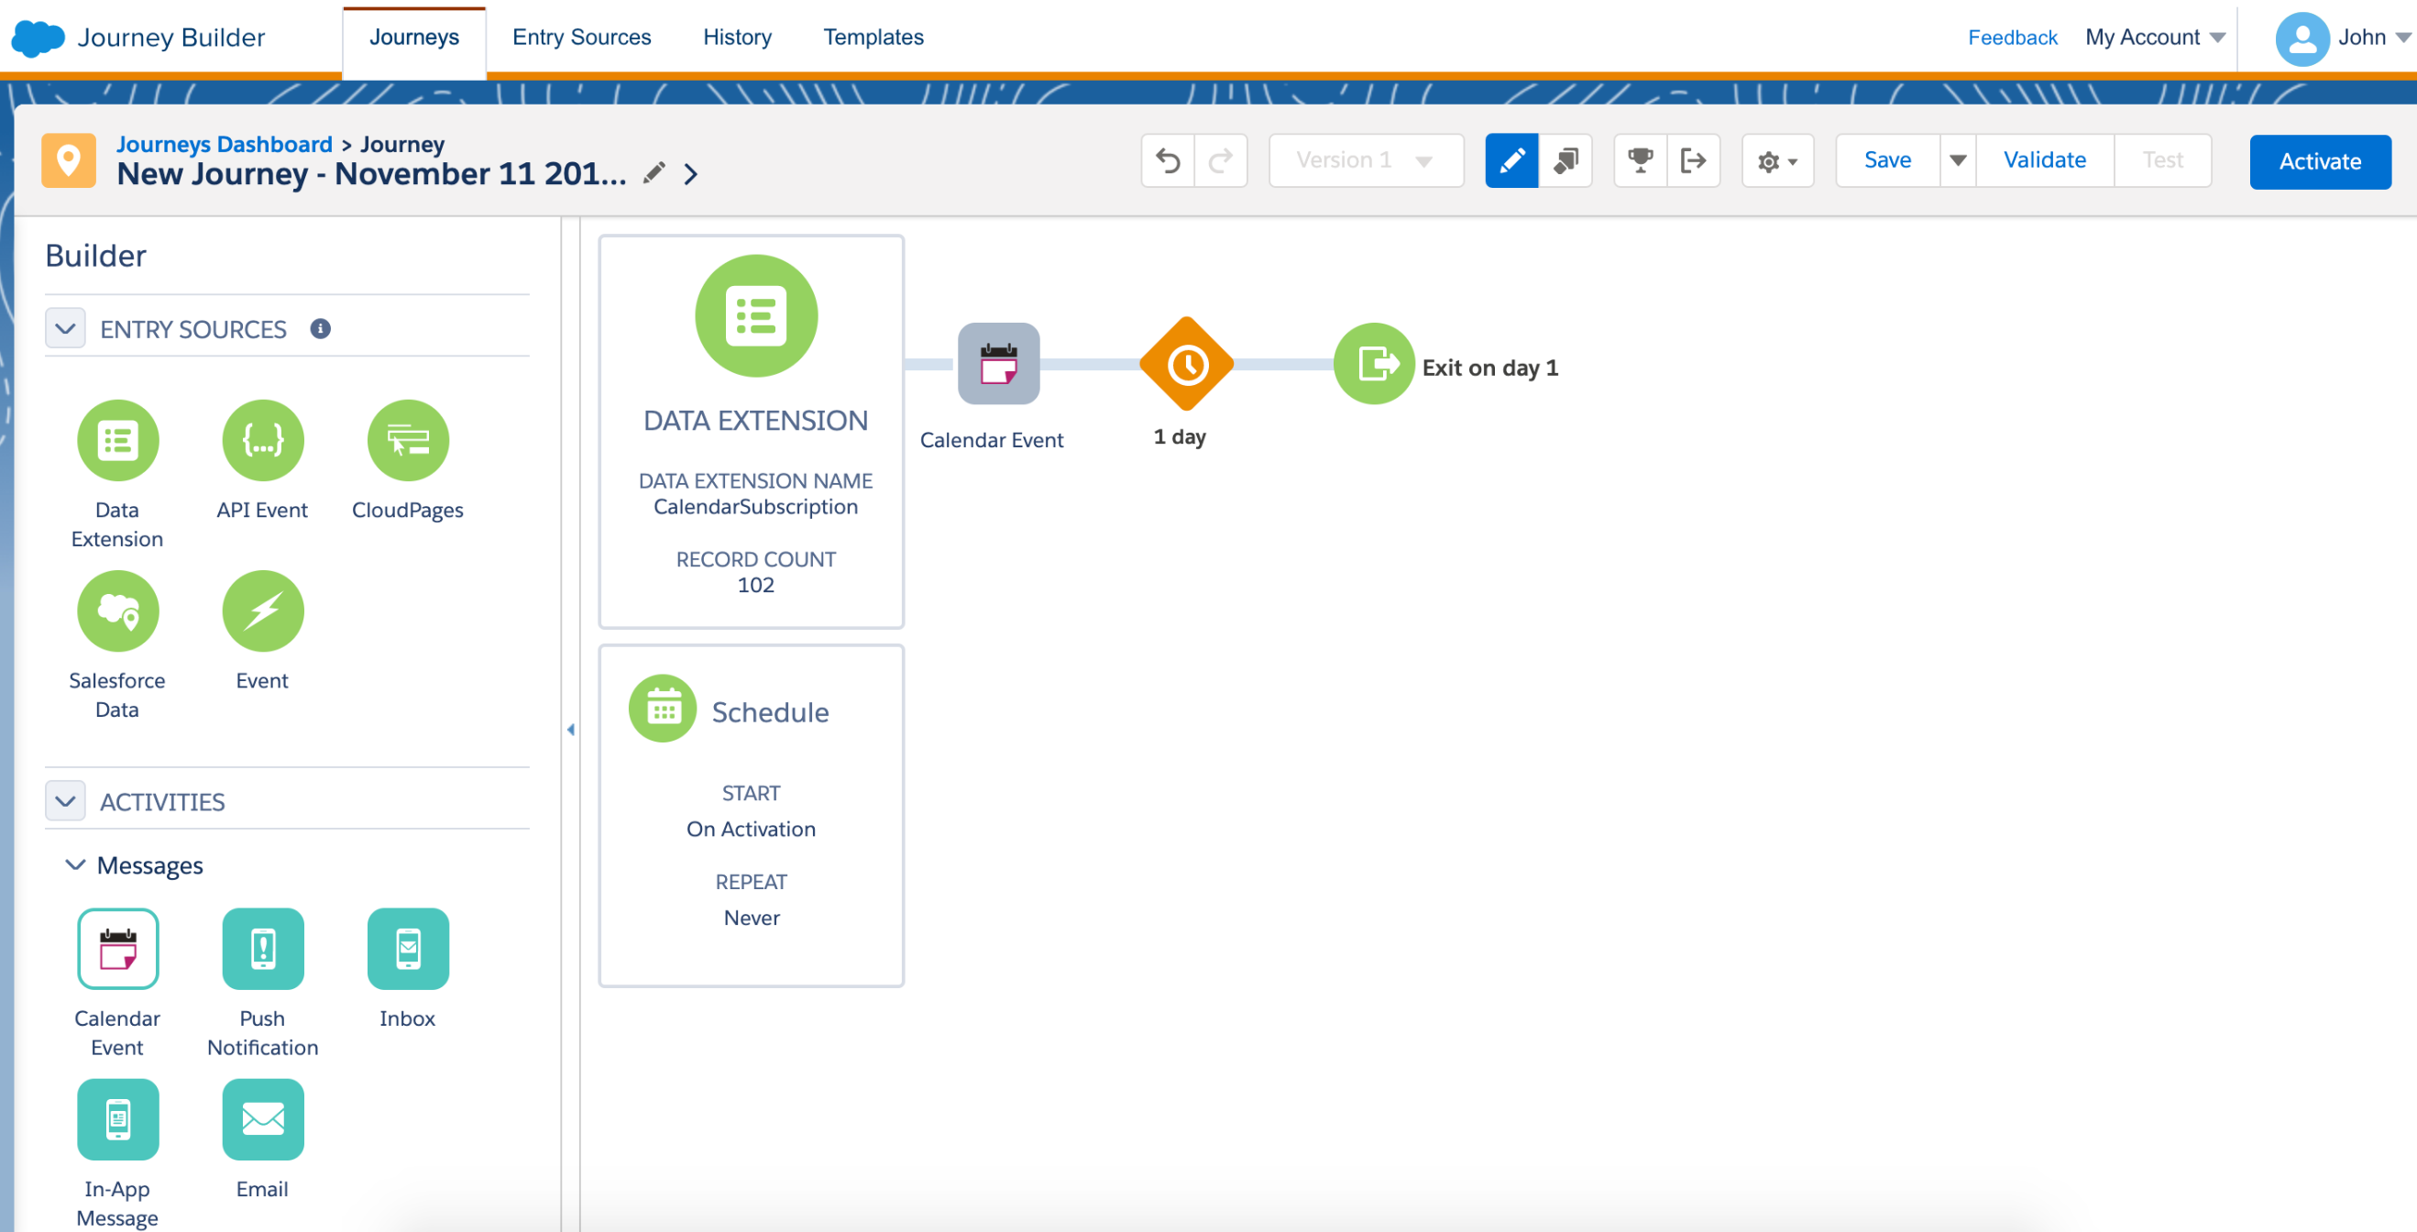Viewport: 2417px width, 1232px height.
Task: Click the Activate button
Action: [2320, 162]
